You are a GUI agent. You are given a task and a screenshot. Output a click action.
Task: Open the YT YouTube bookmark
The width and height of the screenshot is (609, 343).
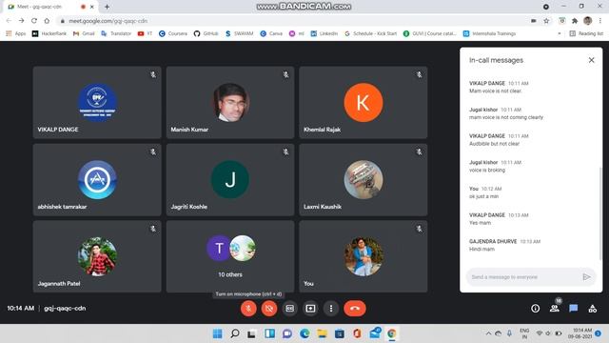[x=145, y=34]
